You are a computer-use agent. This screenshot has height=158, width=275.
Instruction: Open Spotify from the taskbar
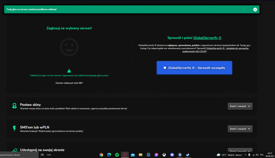(x=117, y=155)
